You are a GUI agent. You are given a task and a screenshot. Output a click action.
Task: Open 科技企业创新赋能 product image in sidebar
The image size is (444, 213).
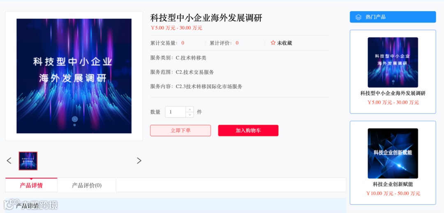click(393, 153)
